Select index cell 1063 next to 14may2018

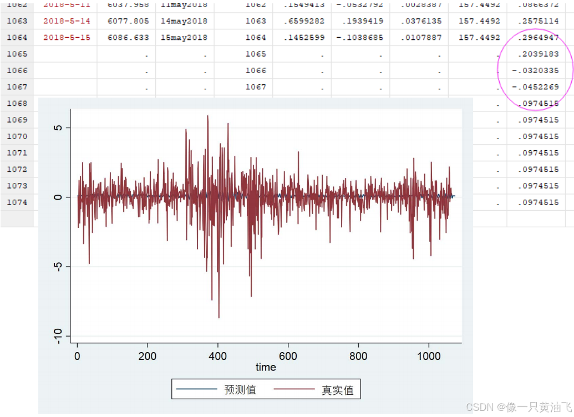point(256,21)
